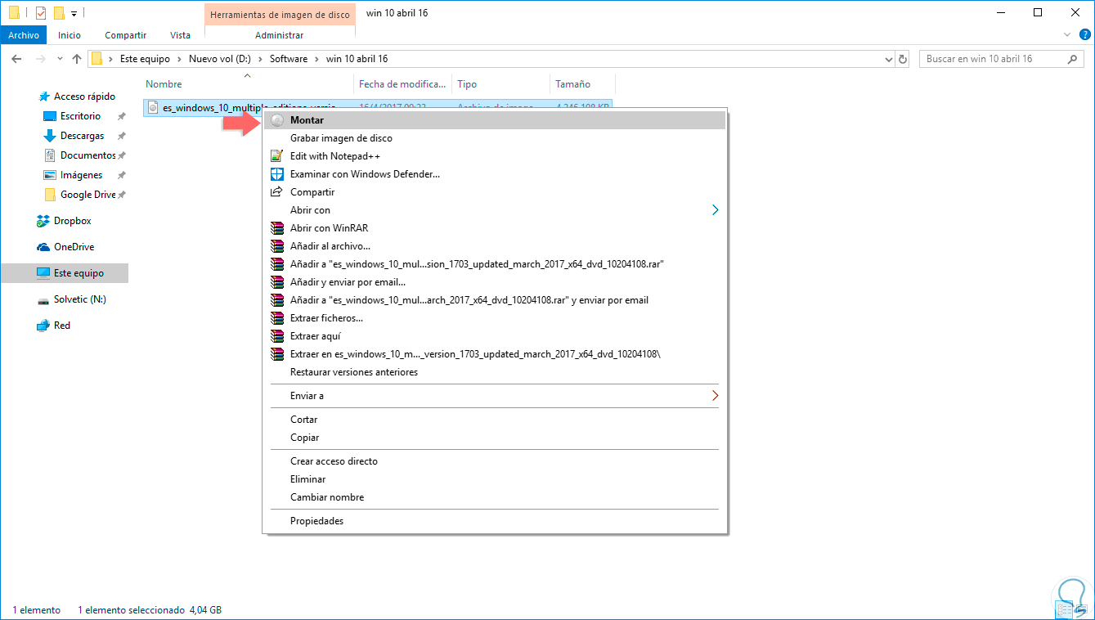Select Restaurar versiones anteriores
The width and height of the screenshot is (1095, 620).
(495, 372)
